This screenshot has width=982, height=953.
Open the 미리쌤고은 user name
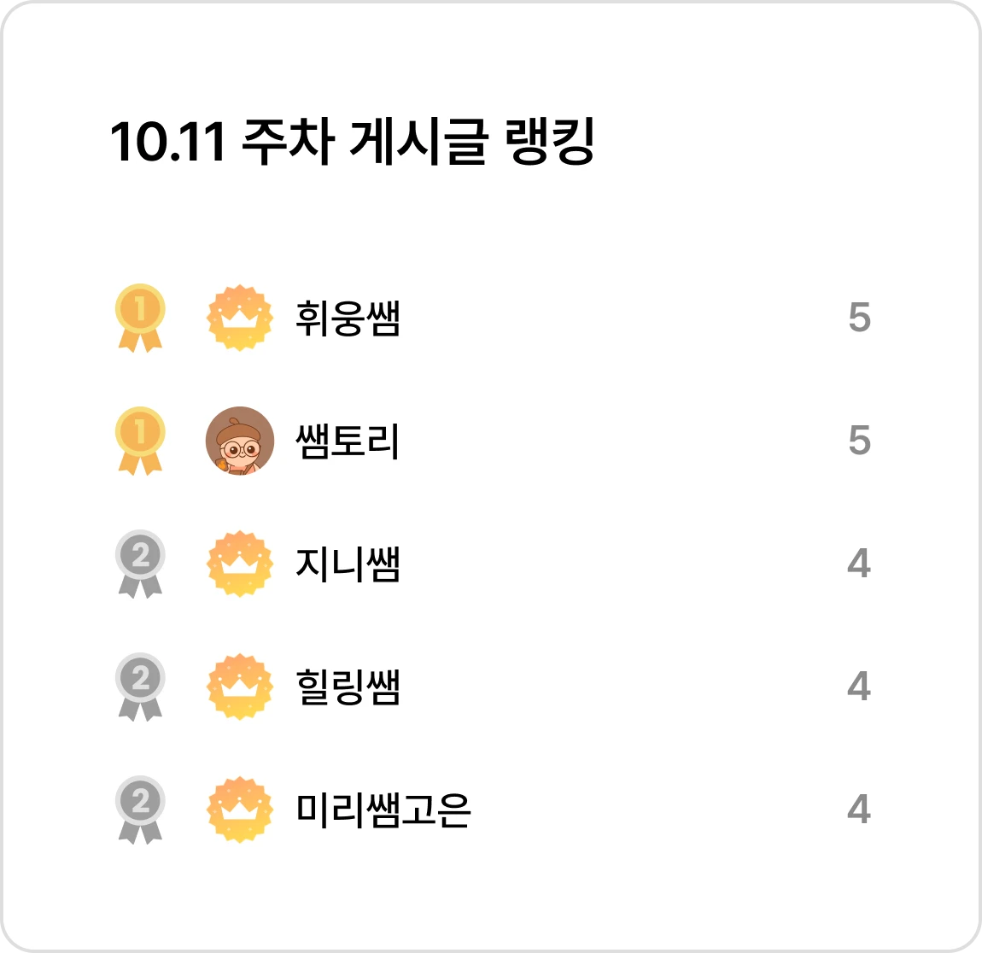pyautogui.click(x=383, y=810)
